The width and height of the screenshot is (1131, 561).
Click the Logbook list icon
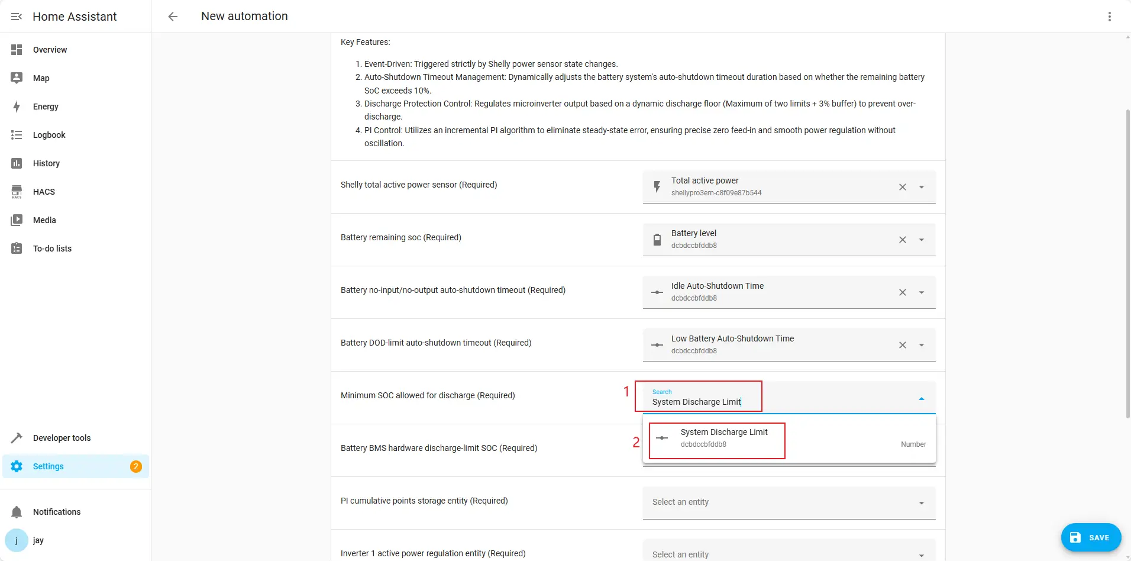[x=17, y=135]
